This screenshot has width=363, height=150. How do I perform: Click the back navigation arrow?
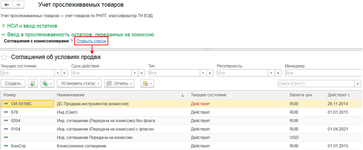pyautogui.click(x=6, y=5)
